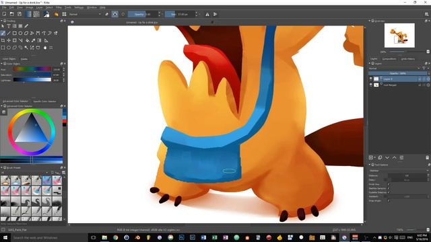Select the Contiguous Selection magic wand tool
This screenshot has width=431, height=242.
(26, 48)
